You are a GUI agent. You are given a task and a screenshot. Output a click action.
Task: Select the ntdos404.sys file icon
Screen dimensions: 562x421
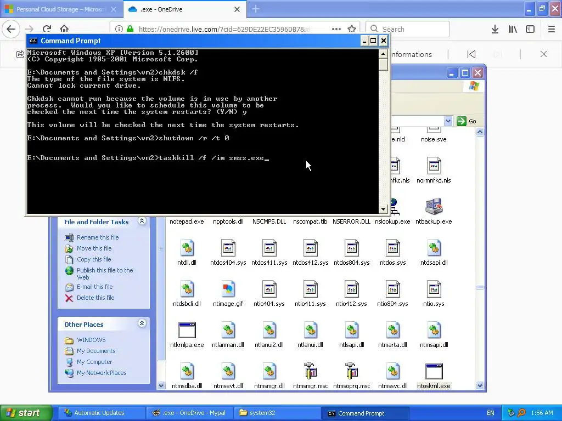tap(228, 248)
